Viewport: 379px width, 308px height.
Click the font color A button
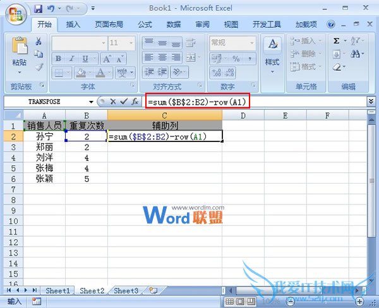coord(101,73)
